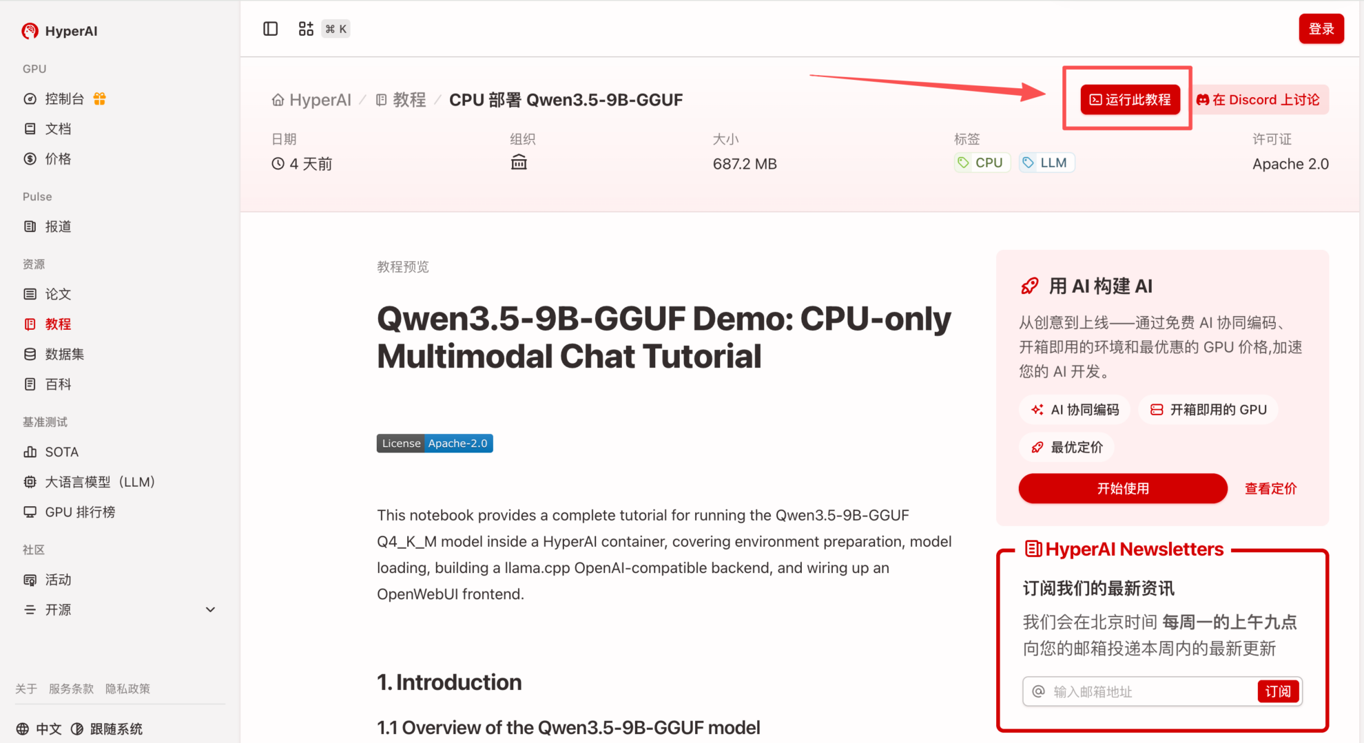Open the GPU 排行榜 menu item
The width and height of the screenshot is (1364, 743).
[80, 512]
